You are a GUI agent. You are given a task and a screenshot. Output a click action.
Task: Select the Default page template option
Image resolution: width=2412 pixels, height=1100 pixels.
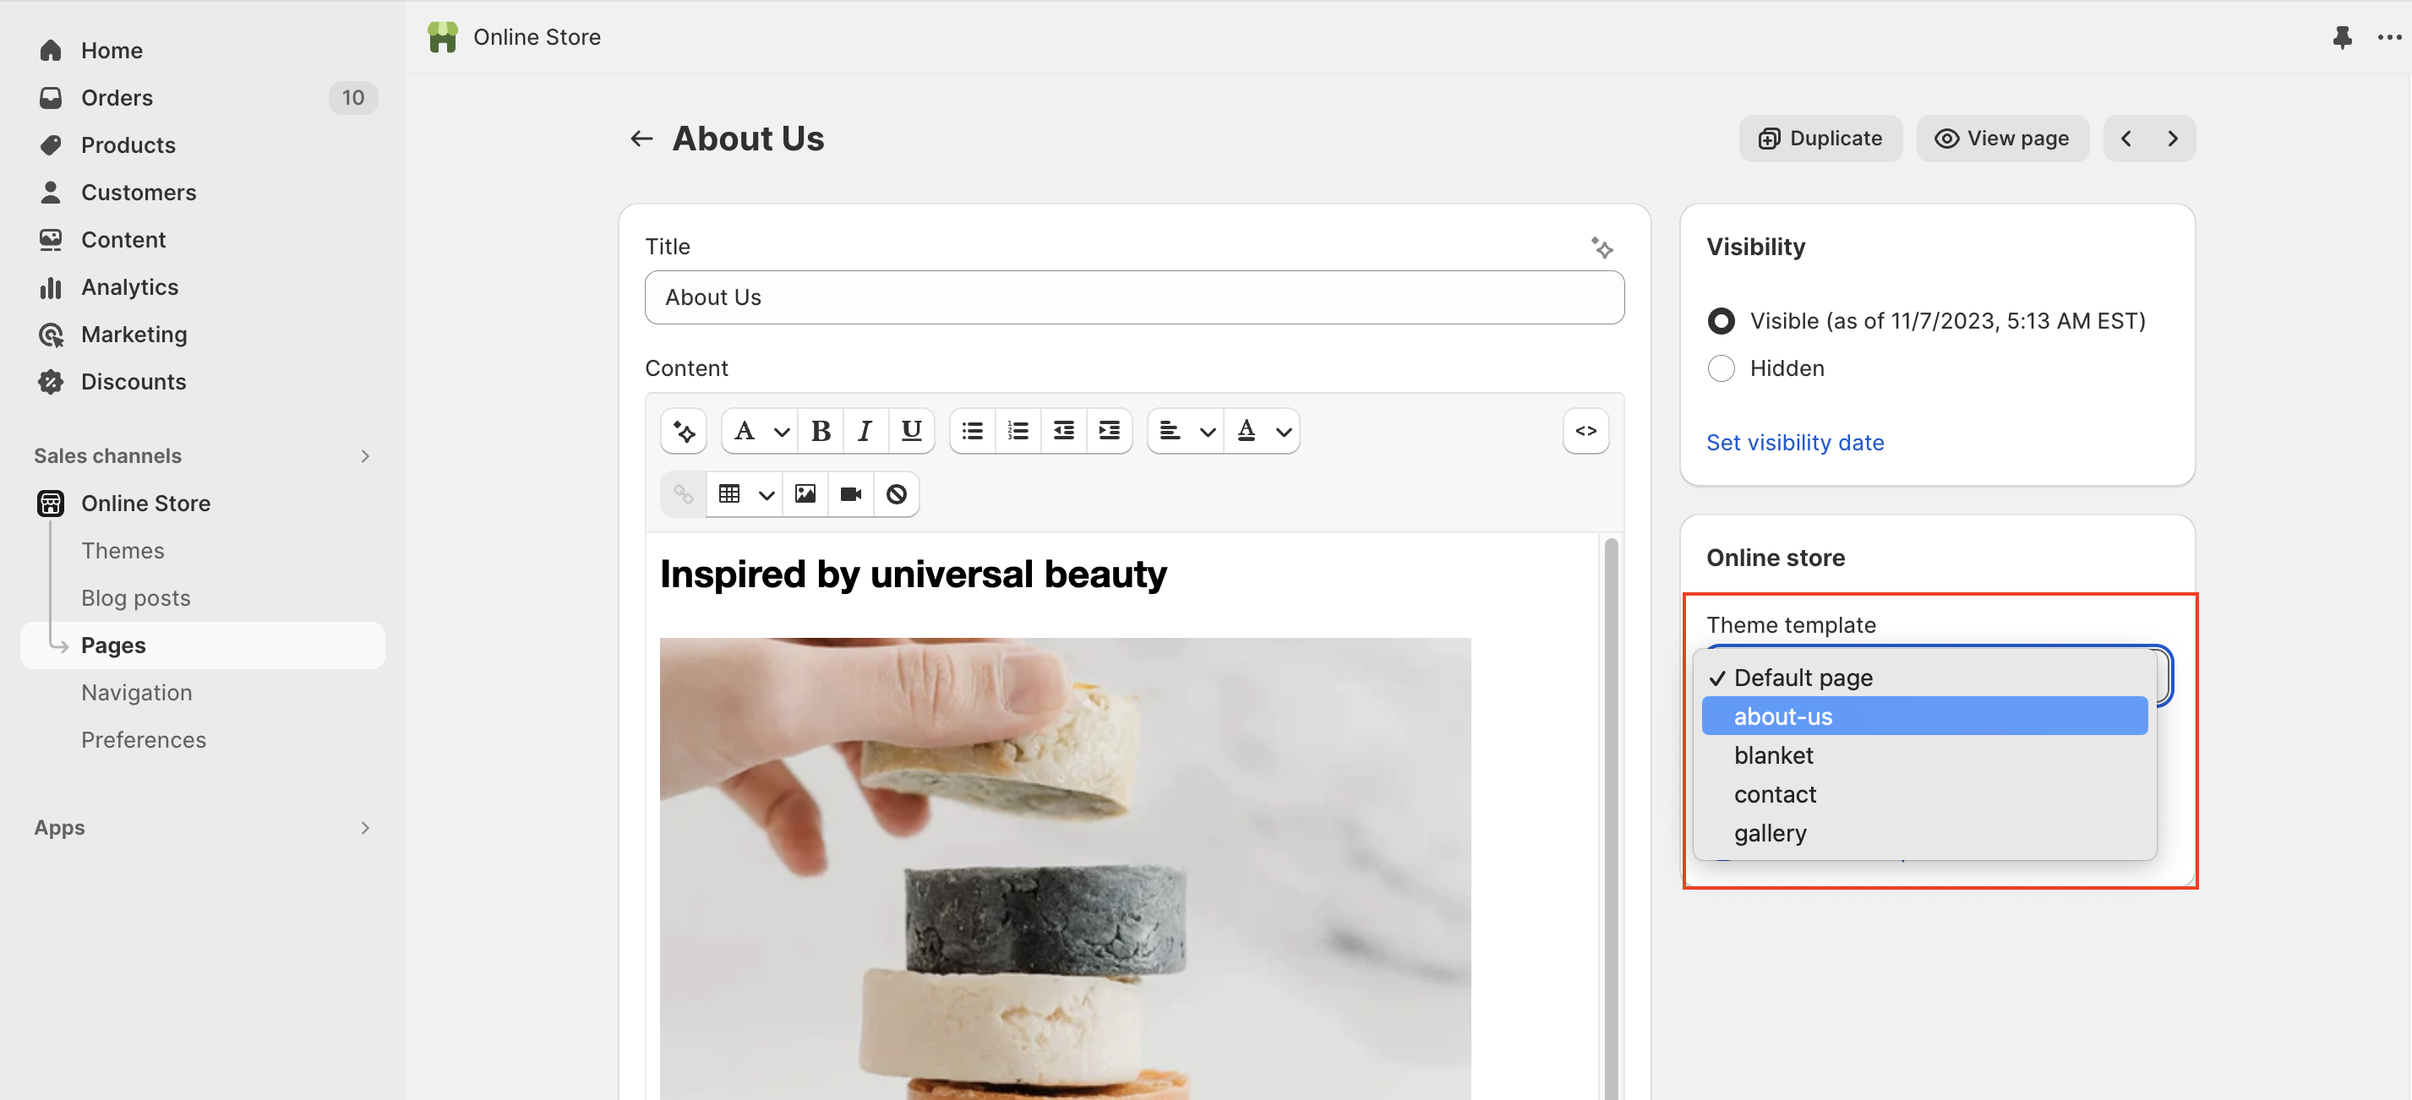(x=1924, y=677)
